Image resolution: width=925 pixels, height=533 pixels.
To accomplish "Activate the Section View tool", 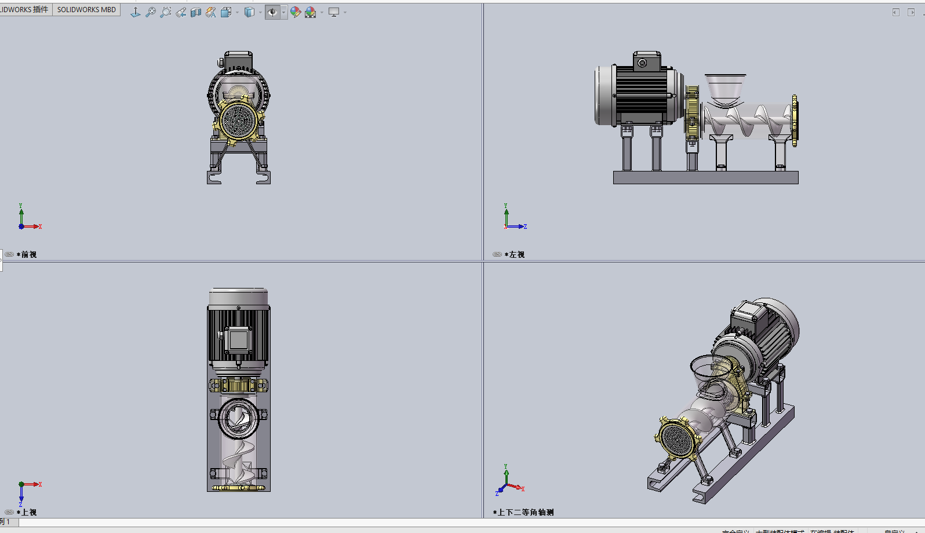I will [x=196, y=12].
